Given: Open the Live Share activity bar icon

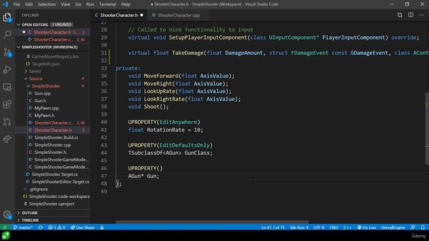Looking at the screenshot, I should (7, 139).
